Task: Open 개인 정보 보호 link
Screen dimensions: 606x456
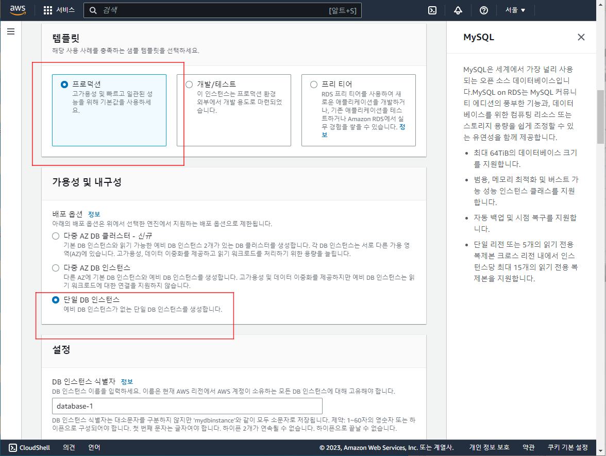Action: 490,447
